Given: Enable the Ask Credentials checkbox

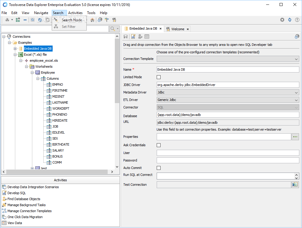Looking at the screenshot, I should click(158, 145).
